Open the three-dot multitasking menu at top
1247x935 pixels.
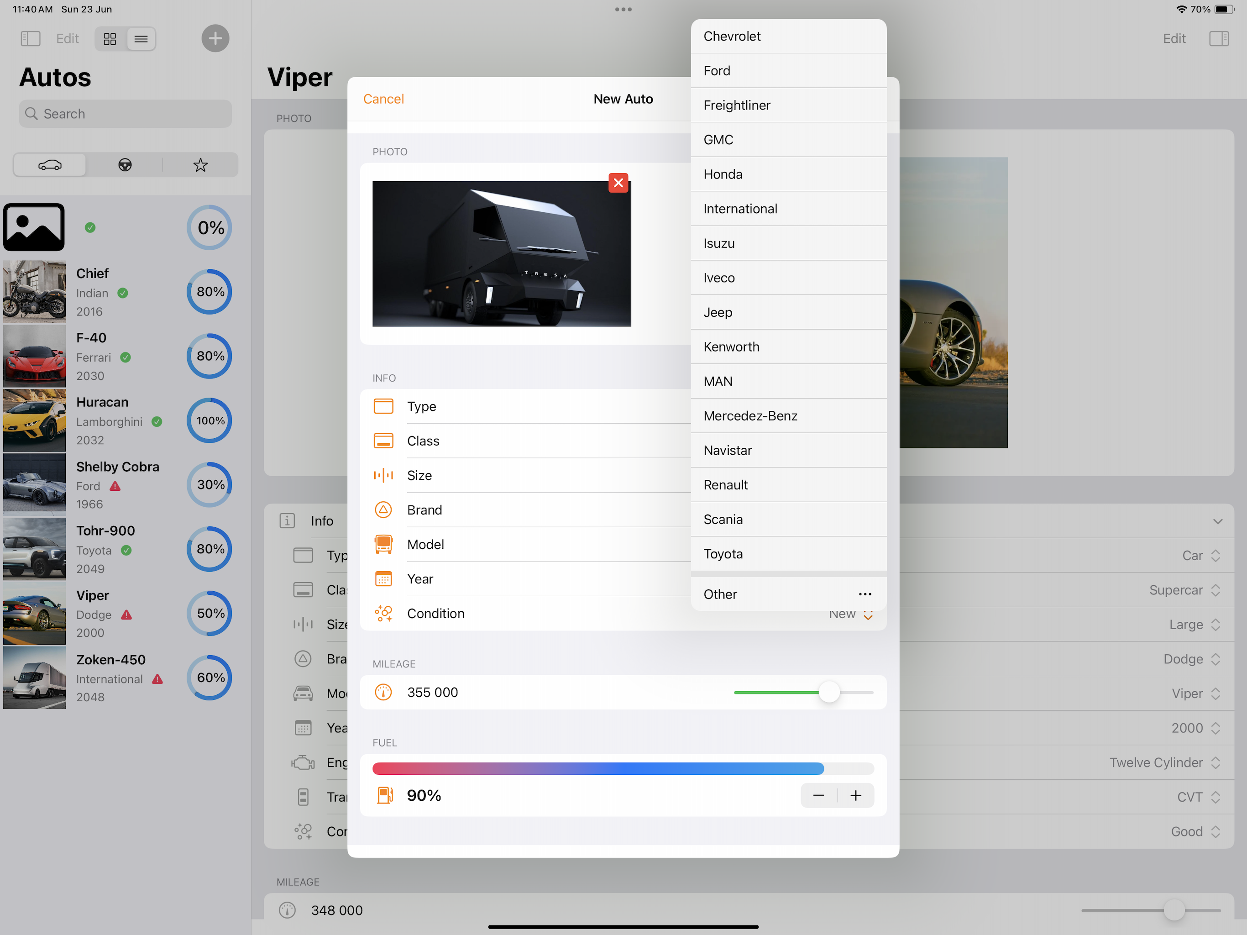[x=623, y=9]
